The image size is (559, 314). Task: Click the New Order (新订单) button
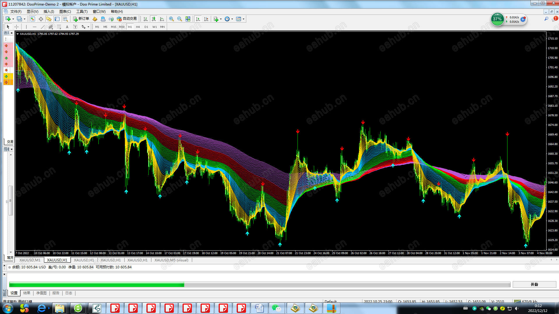point(81,19)
